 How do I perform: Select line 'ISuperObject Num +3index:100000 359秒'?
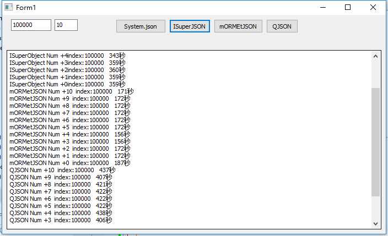point(67,63)
